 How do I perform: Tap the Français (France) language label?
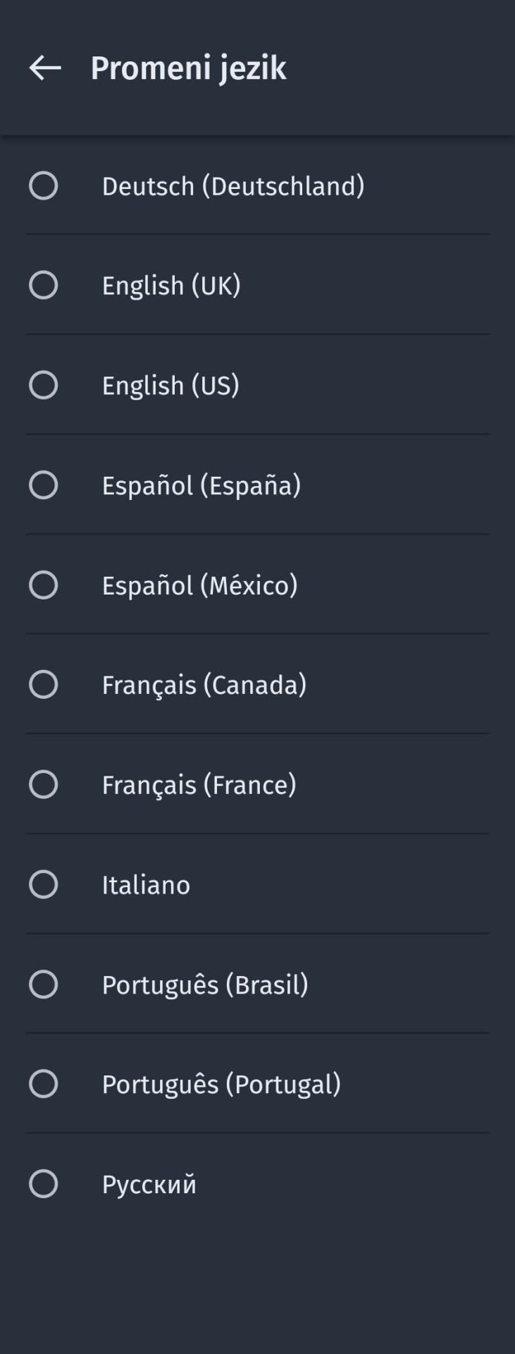coord(199,785)
